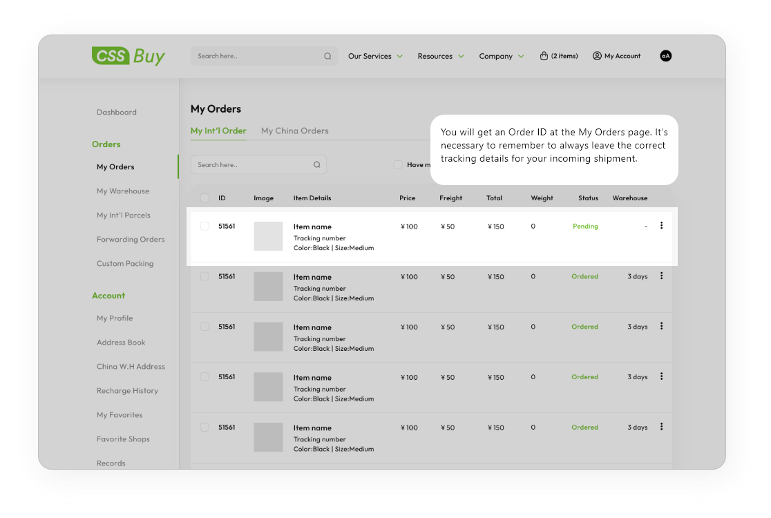Open Address Book from sidebar

(x=121, y=343)
